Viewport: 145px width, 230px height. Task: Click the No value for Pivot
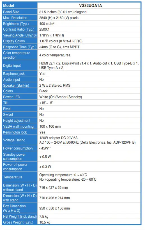click(x=42, y=109)
